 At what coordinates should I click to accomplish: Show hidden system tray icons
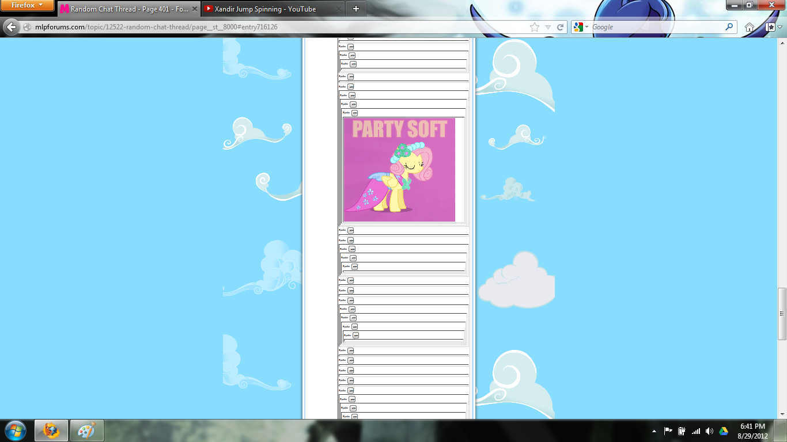654,431
